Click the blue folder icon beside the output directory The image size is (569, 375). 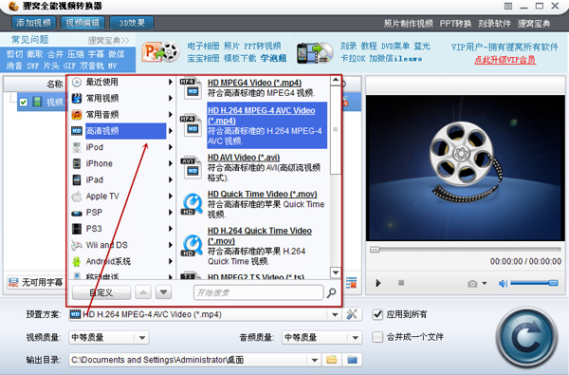[352, 360]
